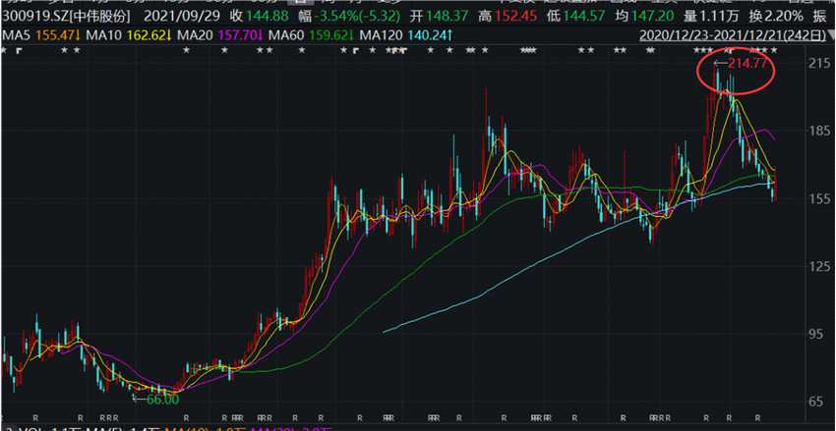Click the 215 price axis label

(x=818, y=63)
